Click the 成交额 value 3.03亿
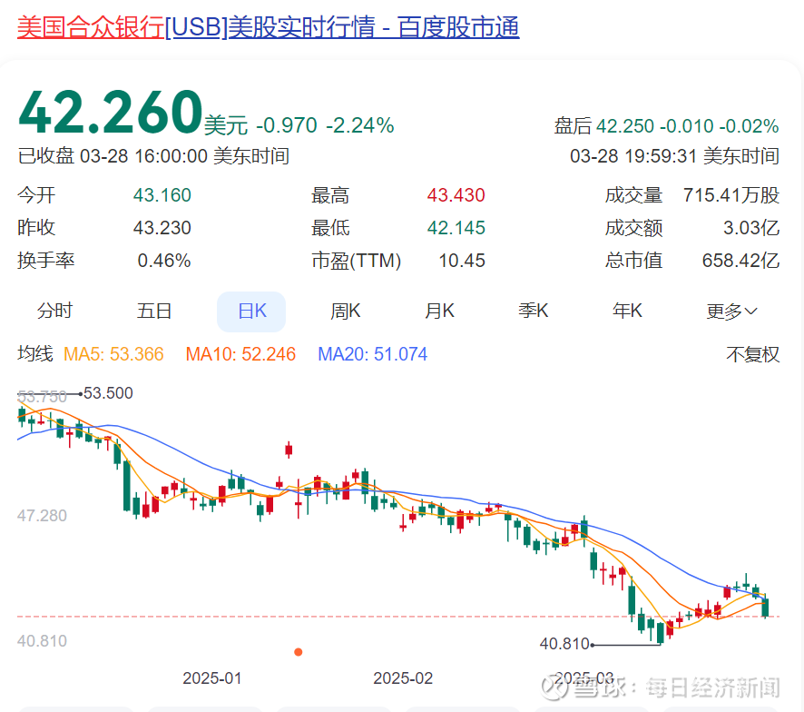The image size is (804, 712). tap(751, 228)
